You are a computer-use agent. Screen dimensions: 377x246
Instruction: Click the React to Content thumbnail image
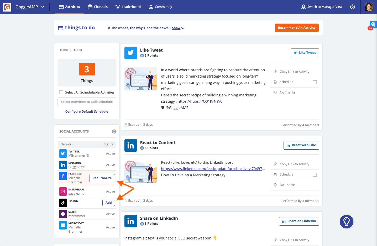141,171
